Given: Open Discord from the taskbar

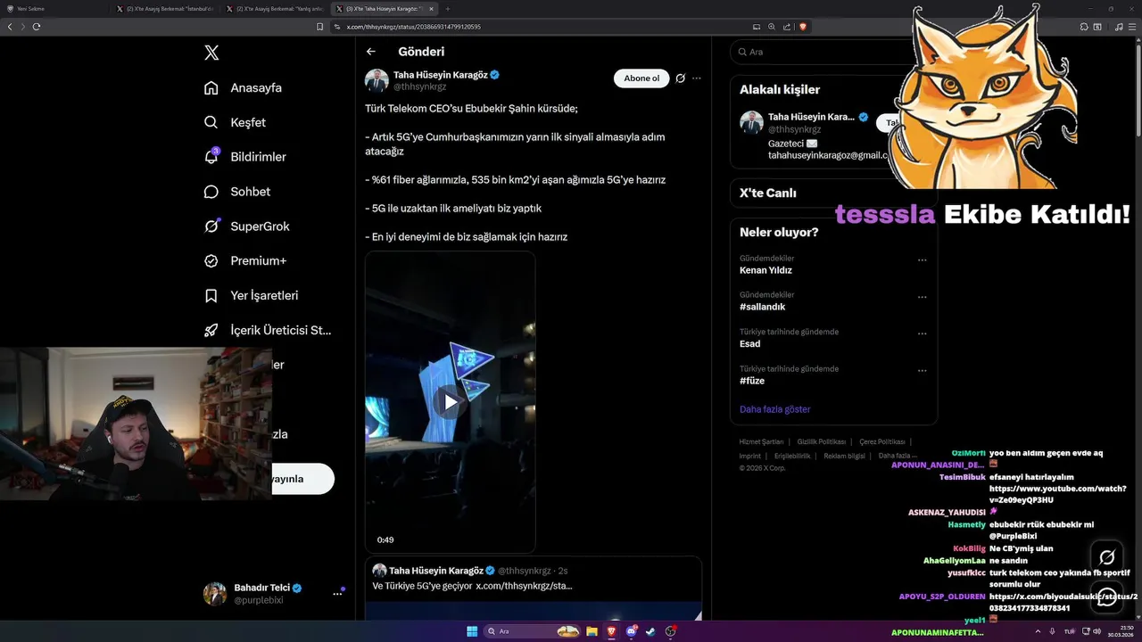Looking at the screenshot, I should coord(632,631).
